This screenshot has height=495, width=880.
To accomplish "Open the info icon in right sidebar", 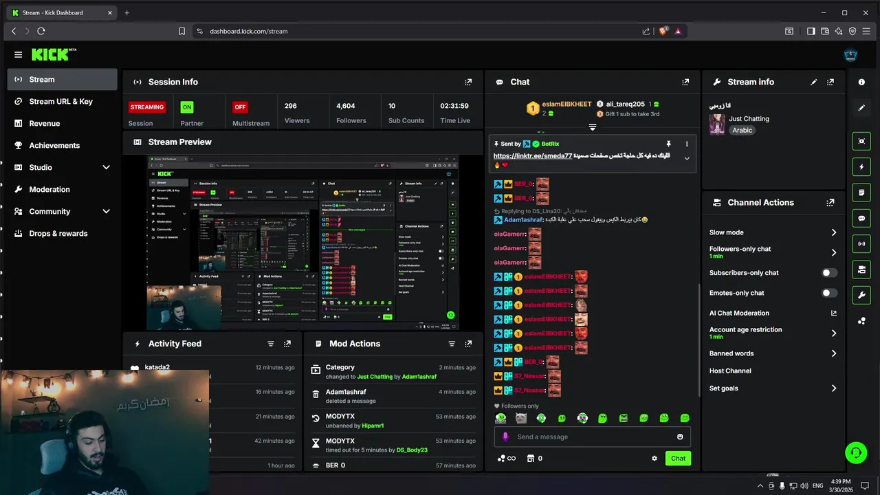I will pos(861,82).
